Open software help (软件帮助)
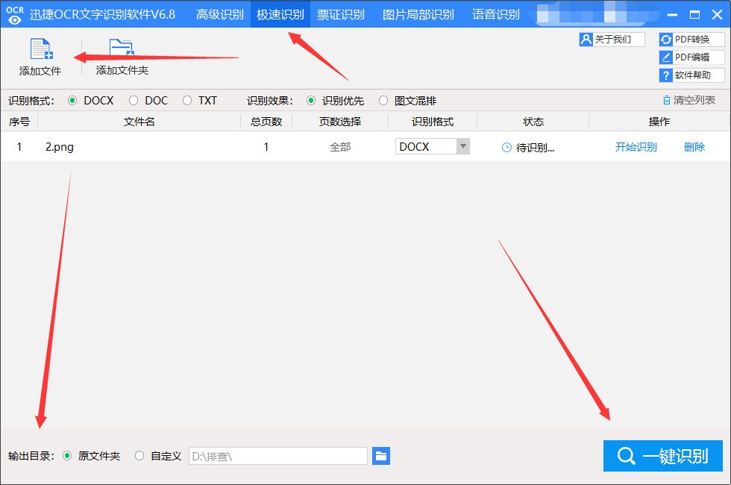 (x=692, y=75)
